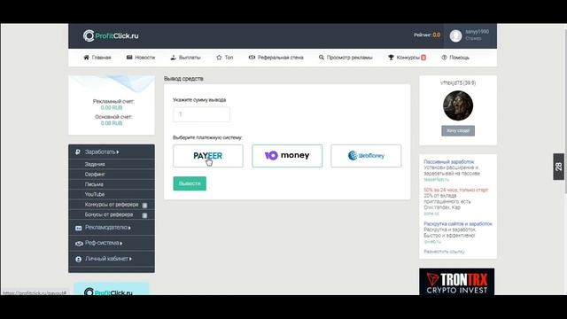Click the home icon beside Главная
567x319 pixels.
pyautogui.click(x=86, y=58)
